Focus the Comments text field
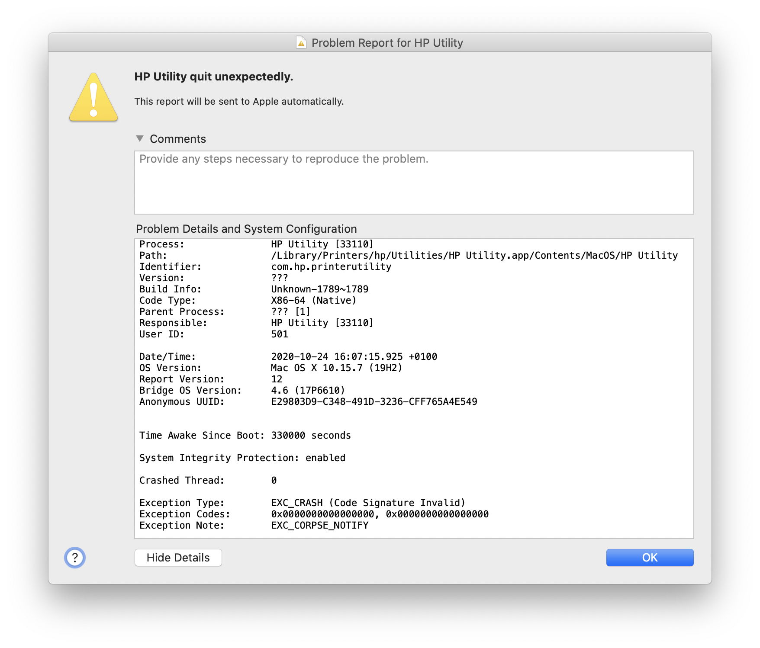Viewport: 760px width, 648px height. point(414,183)
